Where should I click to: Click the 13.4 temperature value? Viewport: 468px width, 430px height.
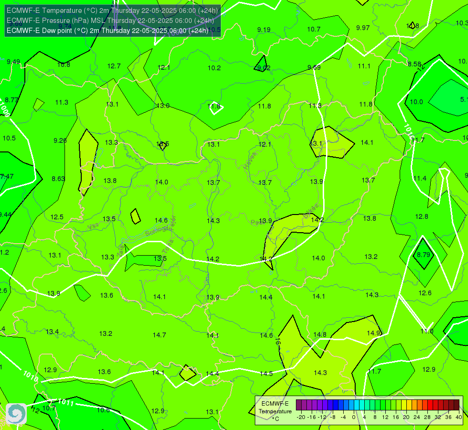pos(52,332)
